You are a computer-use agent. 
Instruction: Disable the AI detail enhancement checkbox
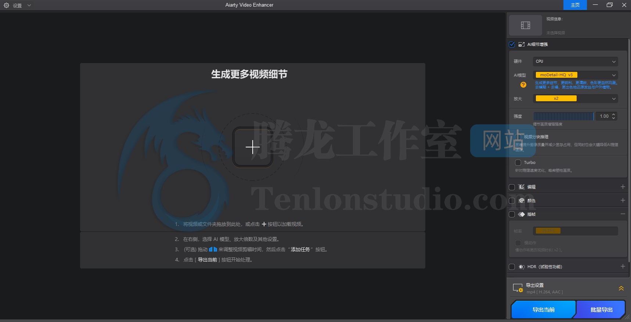(x=512, y=44)
